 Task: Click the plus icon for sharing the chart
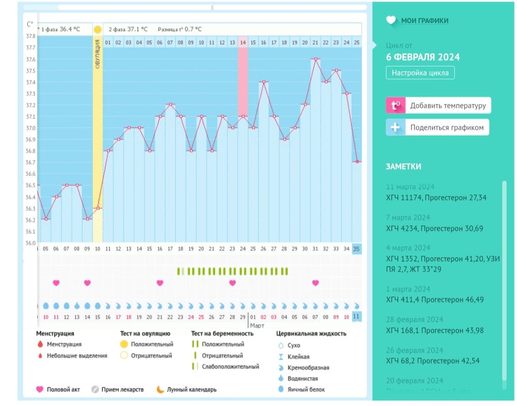click(396, 127)
